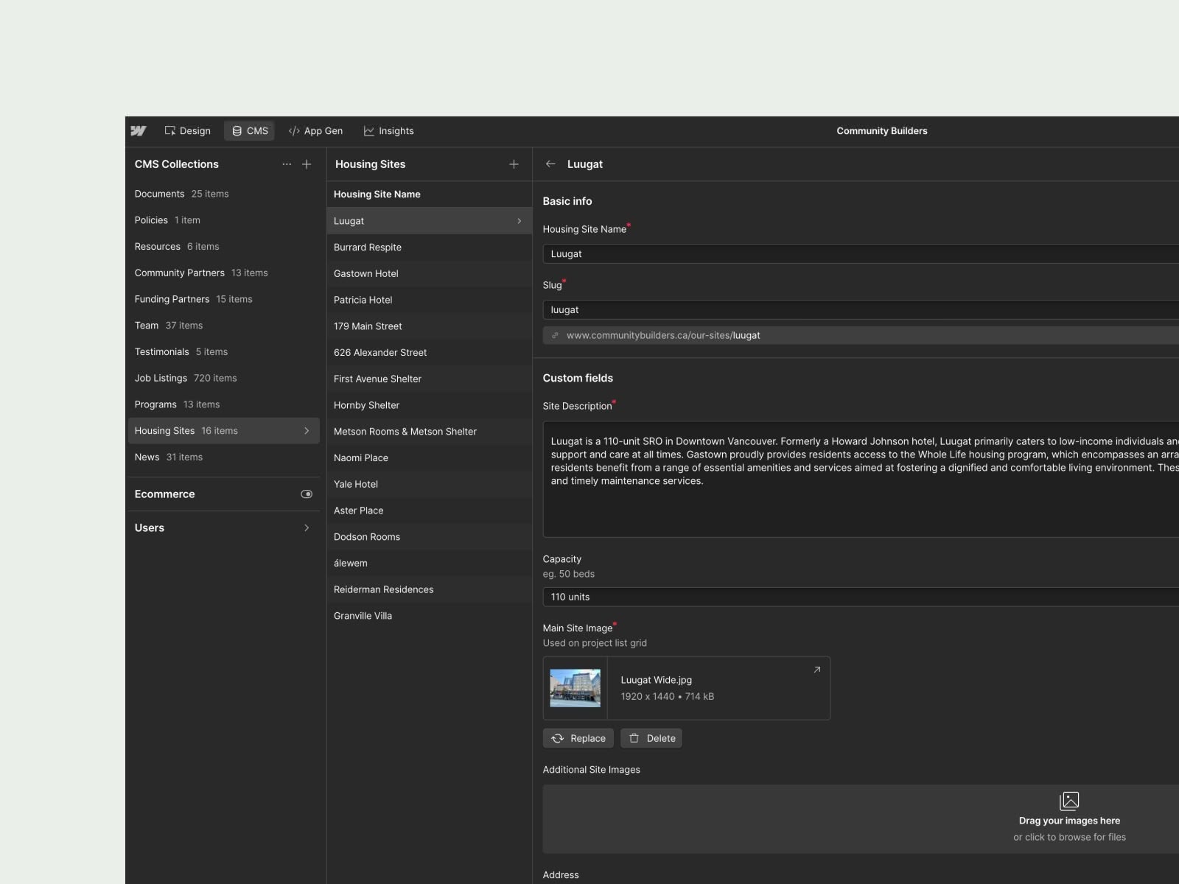
Task: Switch to the CMS tab
Action: (x=250, y=131)
